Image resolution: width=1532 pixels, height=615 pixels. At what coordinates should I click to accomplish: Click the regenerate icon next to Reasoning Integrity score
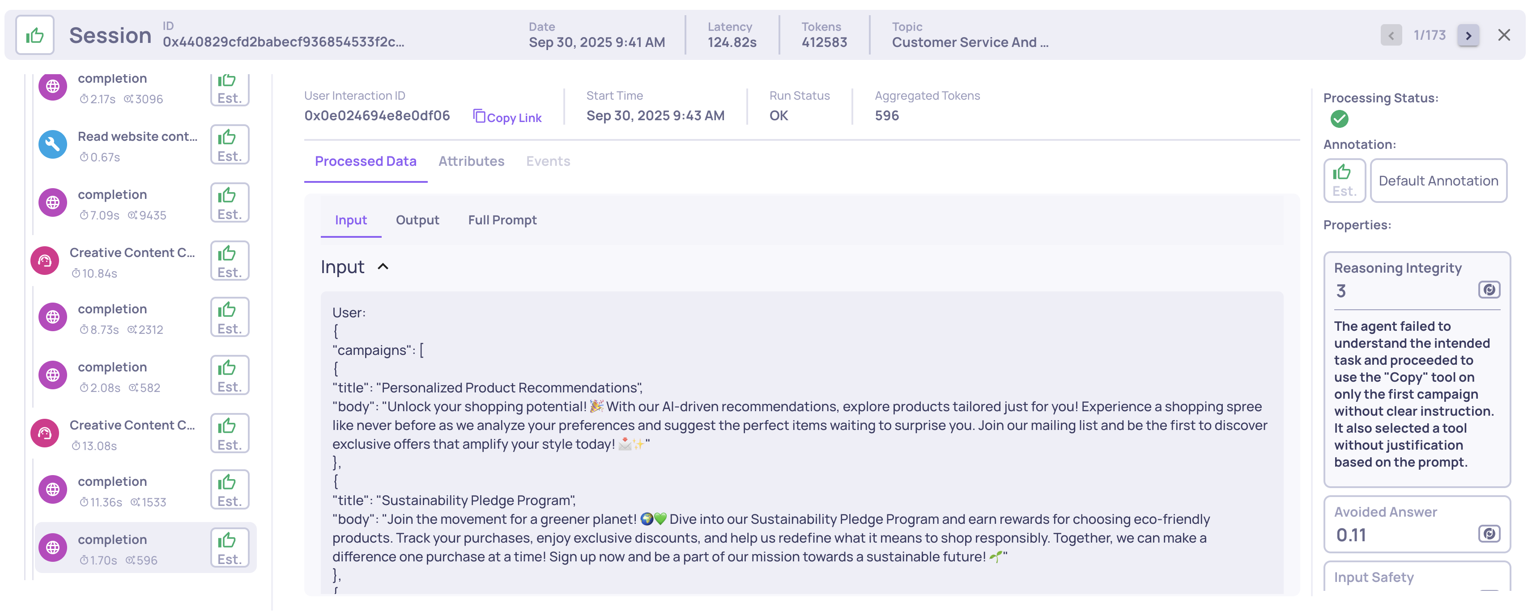pyautogui.click(x=1489, y=290)
